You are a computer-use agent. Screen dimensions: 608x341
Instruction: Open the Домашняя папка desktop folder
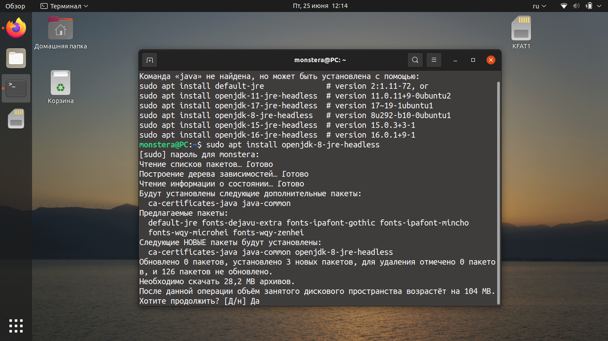[x=61, y=33]
